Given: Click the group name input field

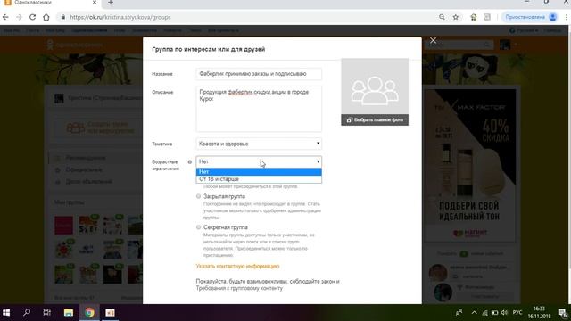Looking at the screenshot, I should (x=259, y=74).
